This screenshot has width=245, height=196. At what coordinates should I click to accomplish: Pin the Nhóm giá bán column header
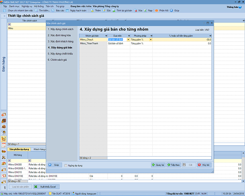(106, 36)
